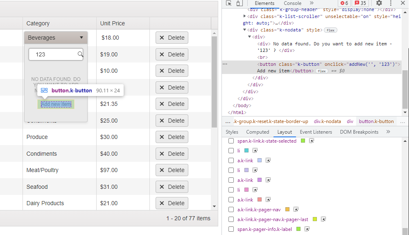The height and width of the screenshot is (235, 409).
Task: Delete the $10.00 row
Action: [x=172, y=71]
